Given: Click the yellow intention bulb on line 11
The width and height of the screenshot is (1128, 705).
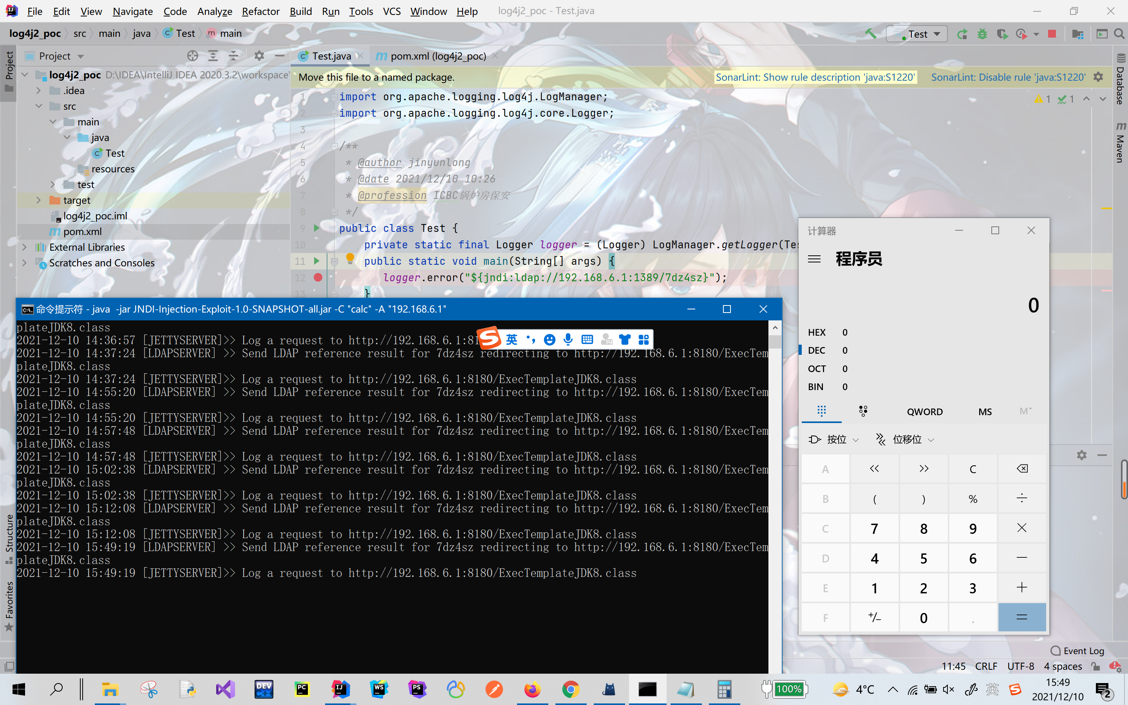Looking at the screenshot, I should point(350,259).
